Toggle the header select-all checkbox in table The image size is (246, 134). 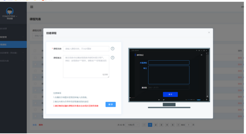click(35, 51)
